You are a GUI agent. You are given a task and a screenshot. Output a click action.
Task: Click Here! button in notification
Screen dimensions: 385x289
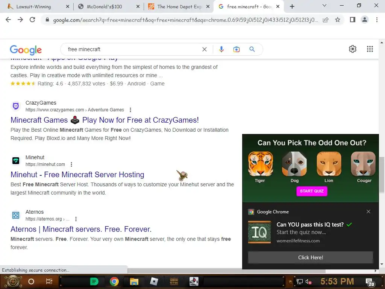pyautogui.click(x=310, y=257)
